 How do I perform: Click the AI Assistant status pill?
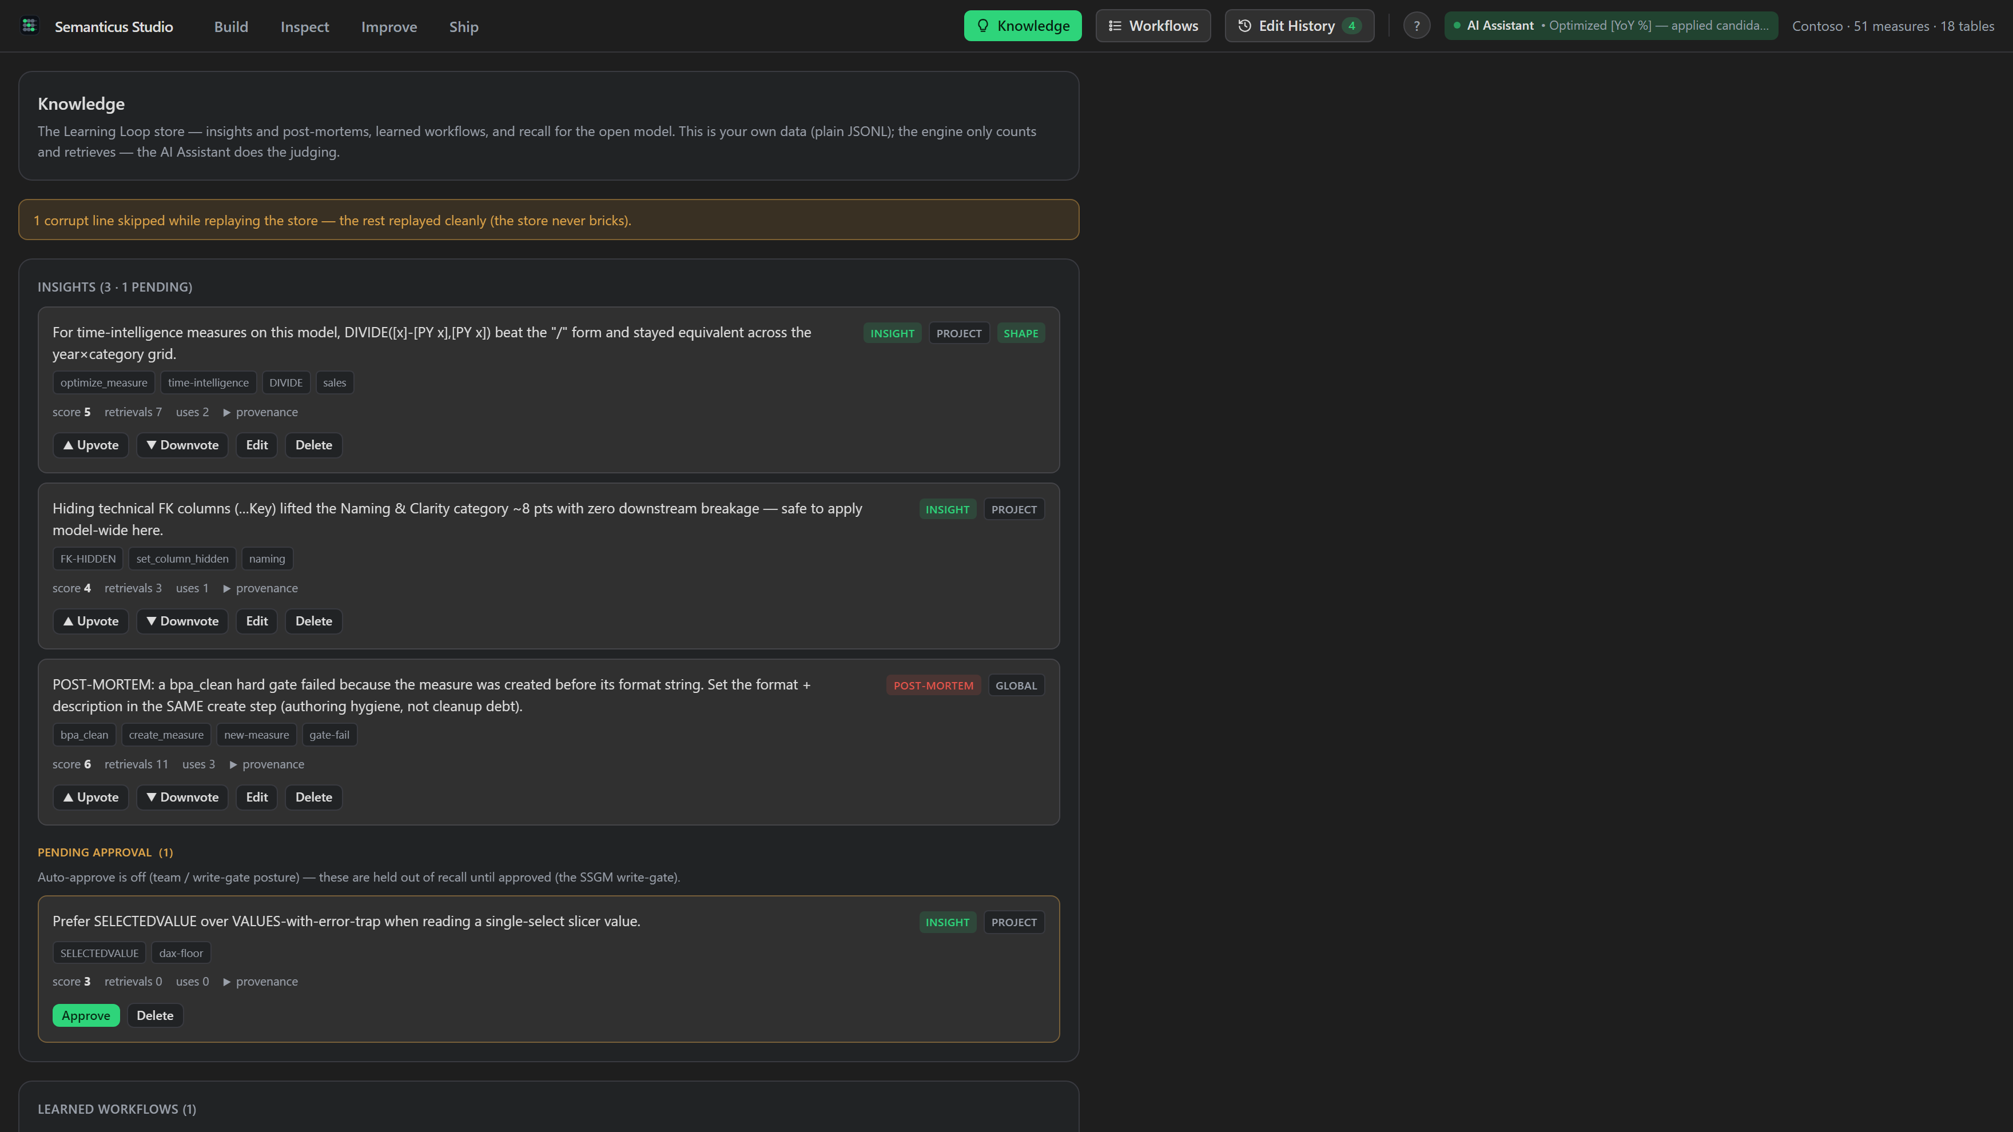1610,26
